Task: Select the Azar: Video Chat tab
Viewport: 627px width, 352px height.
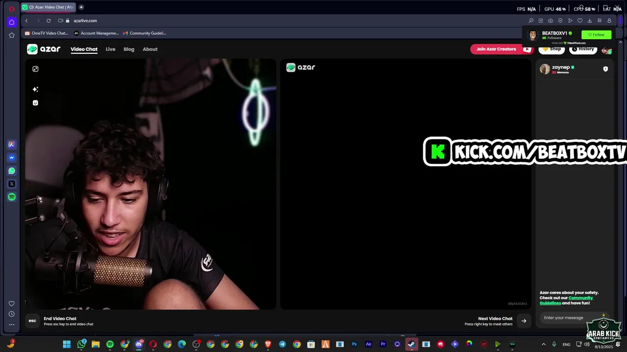Action: tap(48, 7)
